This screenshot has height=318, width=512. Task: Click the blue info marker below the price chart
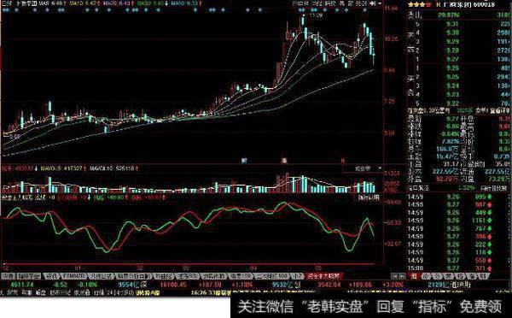(243, 161)
